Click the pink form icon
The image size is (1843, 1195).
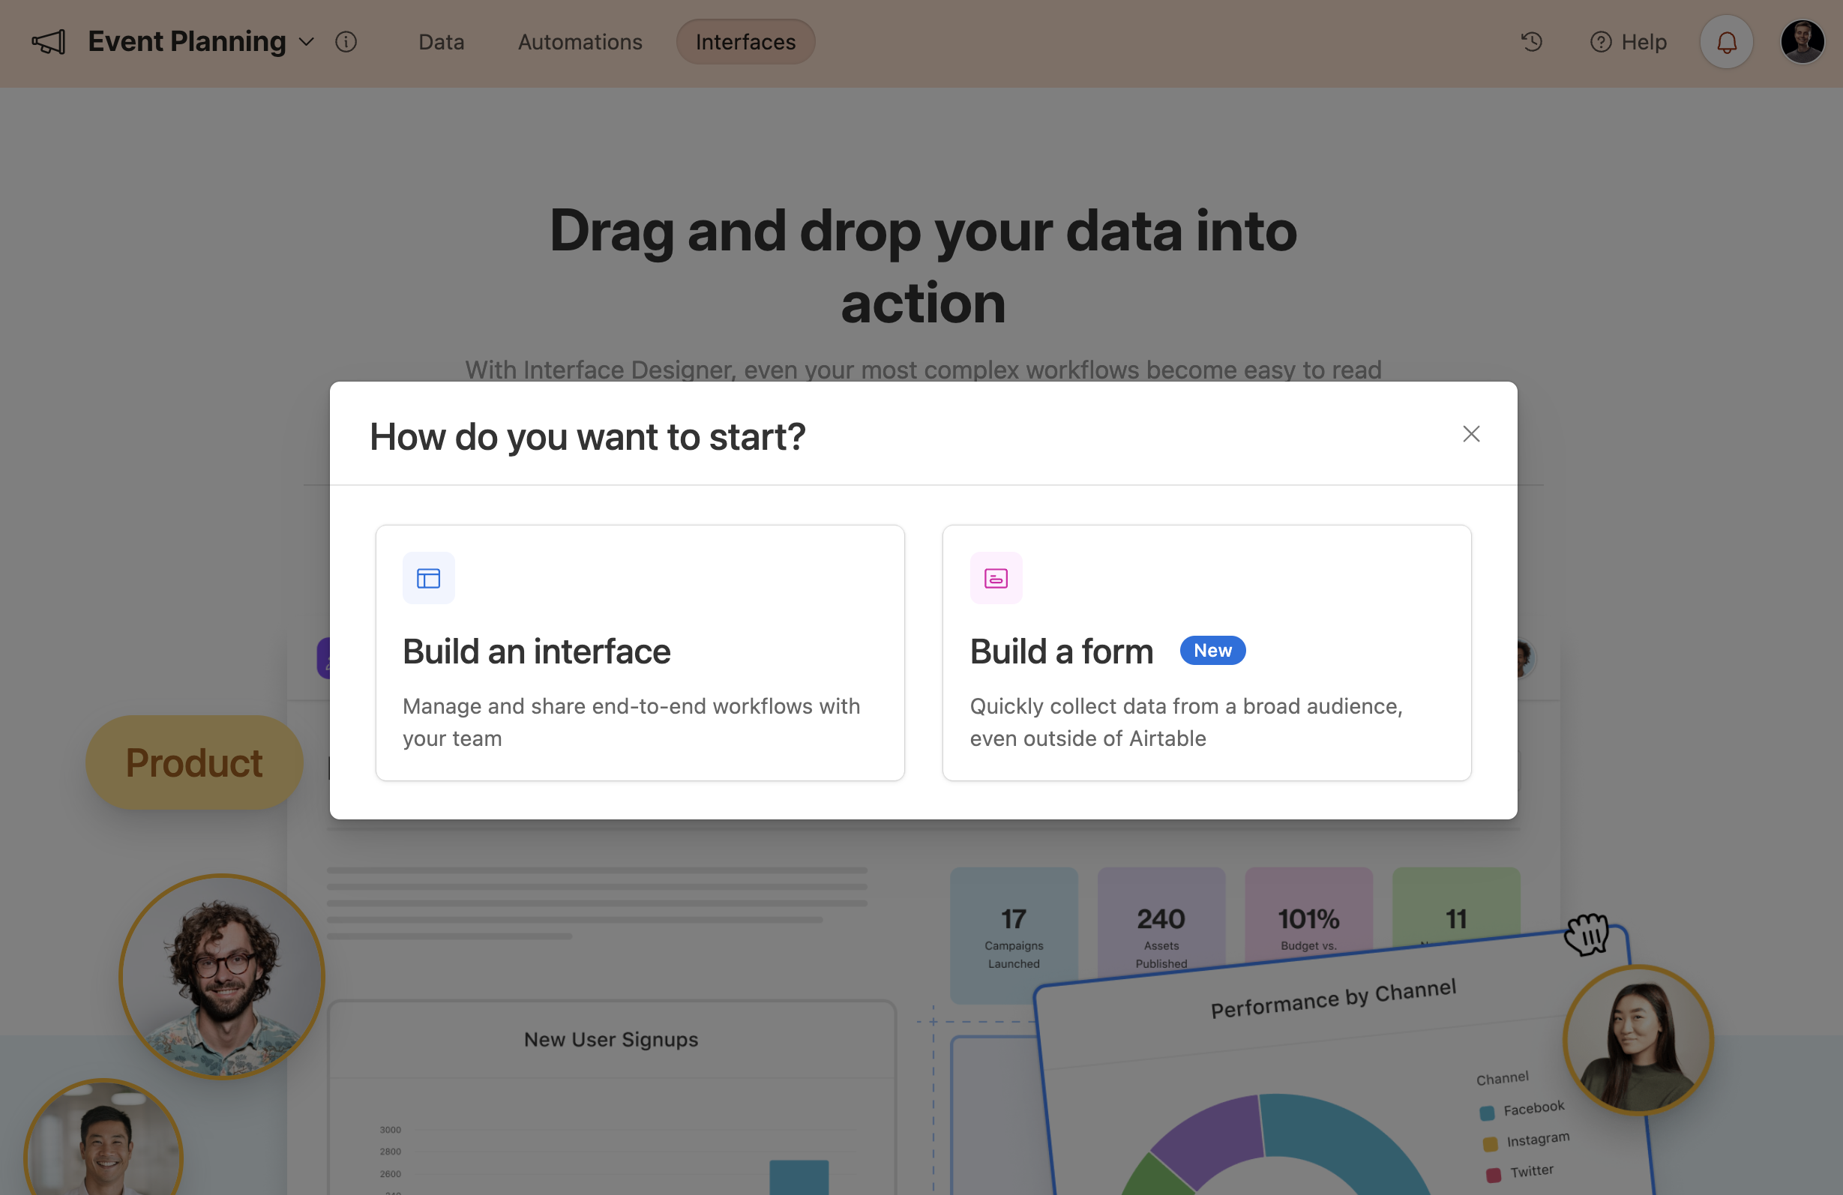[996, 578]
